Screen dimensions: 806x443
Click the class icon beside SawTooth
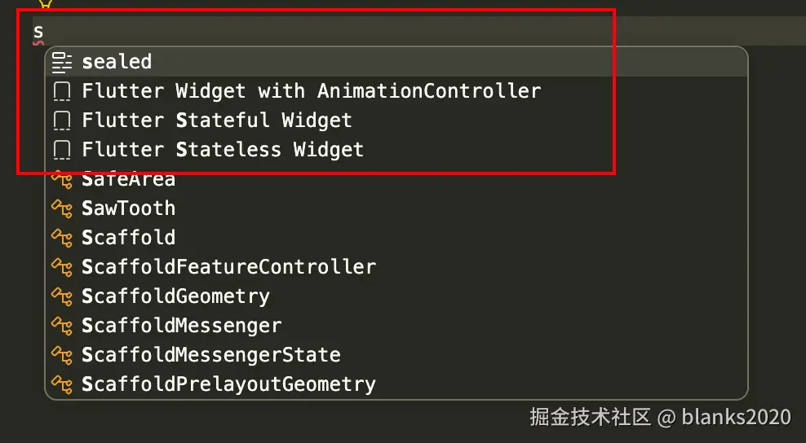(62, 208)
